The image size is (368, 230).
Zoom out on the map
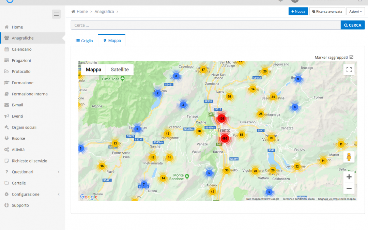pyautogui.click(x=349, y=188)
